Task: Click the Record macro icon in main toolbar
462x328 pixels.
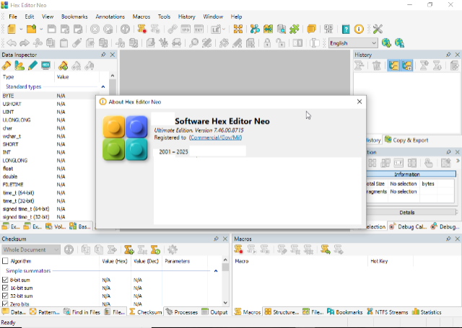Action: click(x=142, y=29)
